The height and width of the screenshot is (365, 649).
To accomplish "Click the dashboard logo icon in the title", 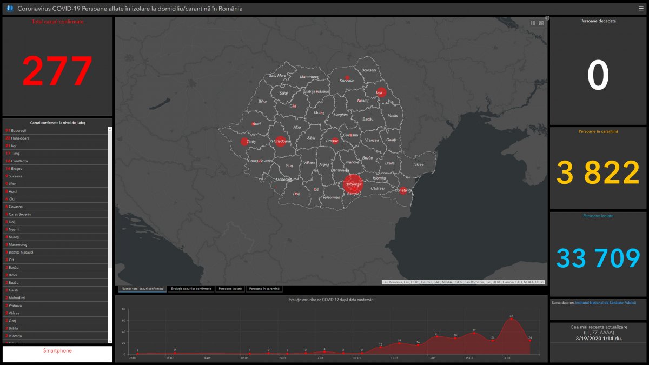I will [x=9, y=9].
